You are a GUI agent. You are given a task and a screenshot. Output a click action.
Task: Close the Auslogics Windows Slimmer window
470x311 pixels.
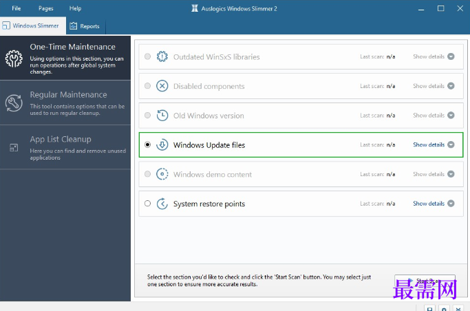pyautogui.click(x=460, y=8)
